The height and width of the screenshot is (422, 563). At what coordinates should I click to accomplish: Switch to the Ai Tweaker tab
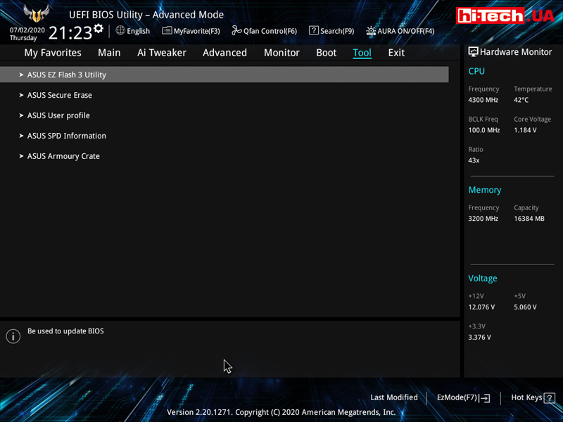coord(162,53)
